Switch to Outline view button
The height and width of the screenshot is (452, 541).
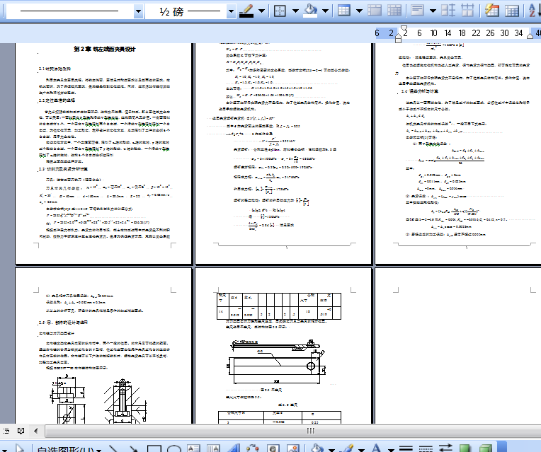[6, 431]
